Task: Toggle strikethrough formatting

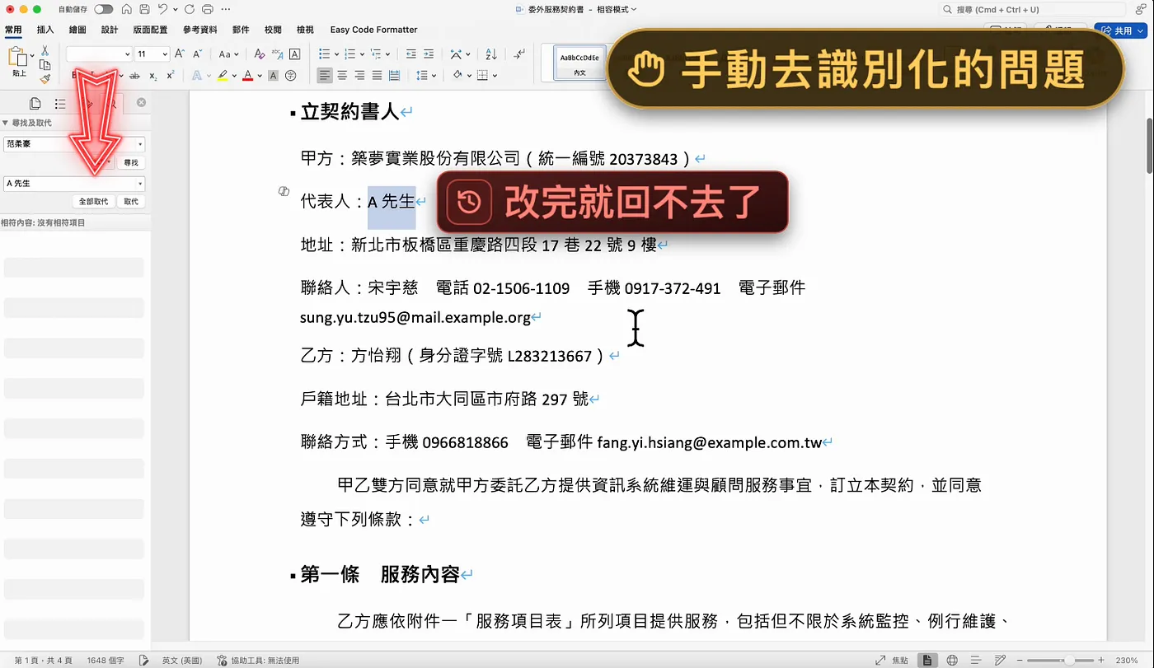Action: point(135,76)
